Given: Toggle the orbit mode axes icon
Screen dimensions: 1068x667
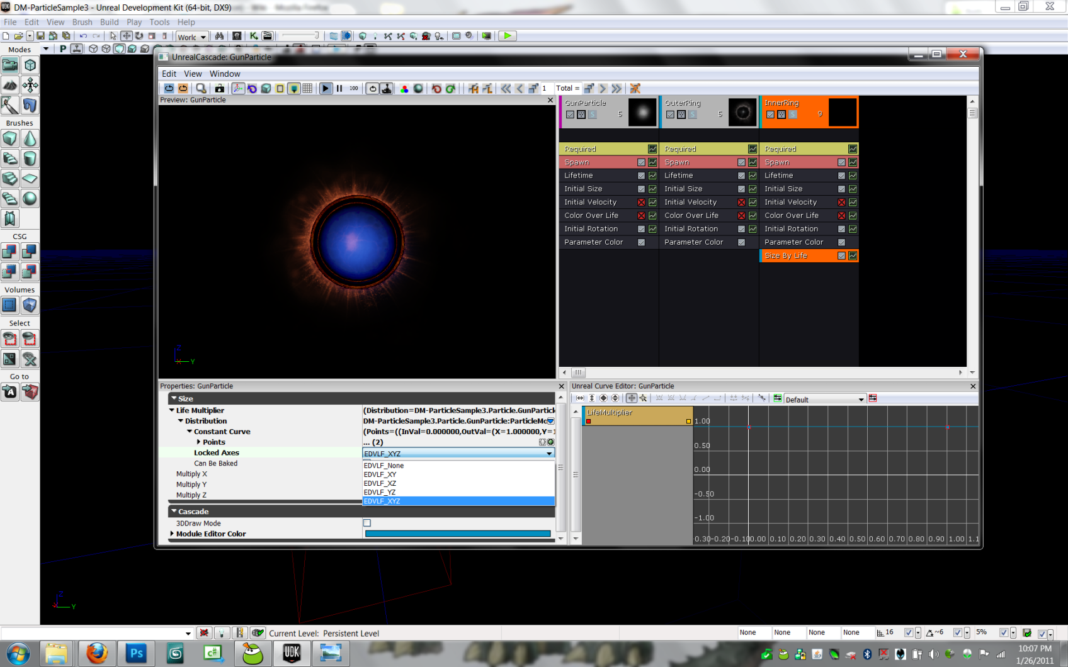Looking at the screenshot, I should point(238,89).
